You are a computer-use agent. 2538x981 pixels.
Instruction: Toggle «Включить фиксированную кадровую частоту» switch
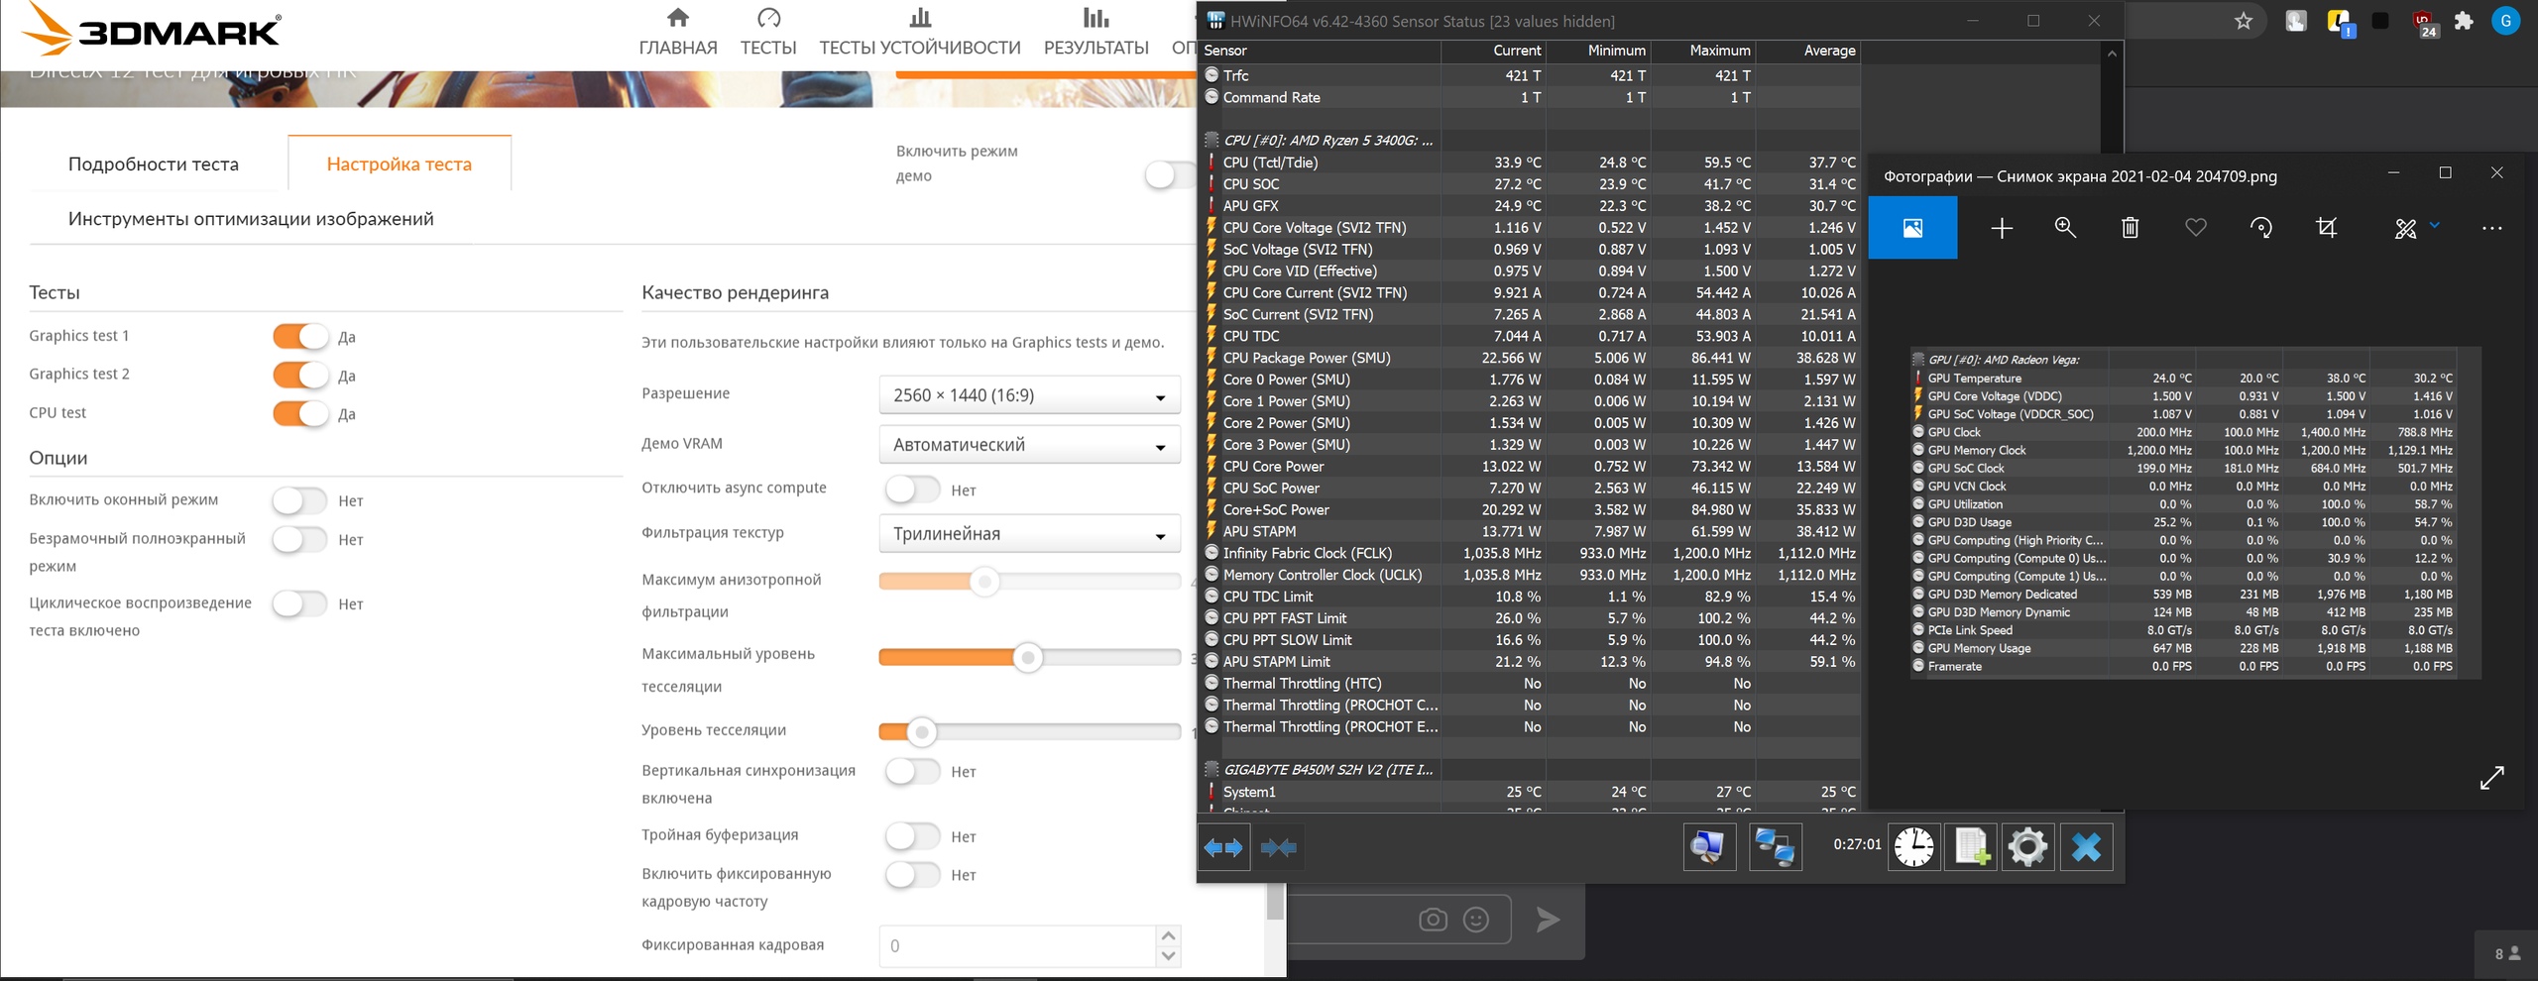click(913, 874)
